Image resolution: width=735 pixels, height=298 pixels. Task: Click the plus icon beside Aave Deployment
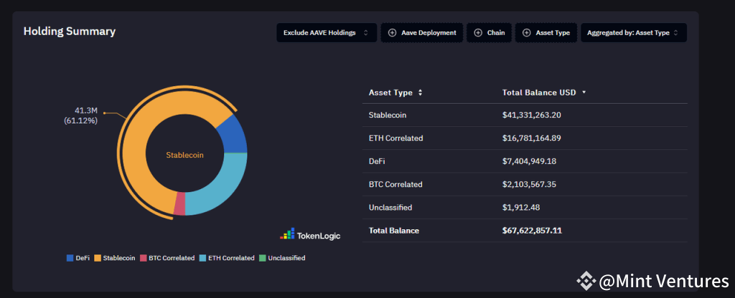tap(392, 33)
